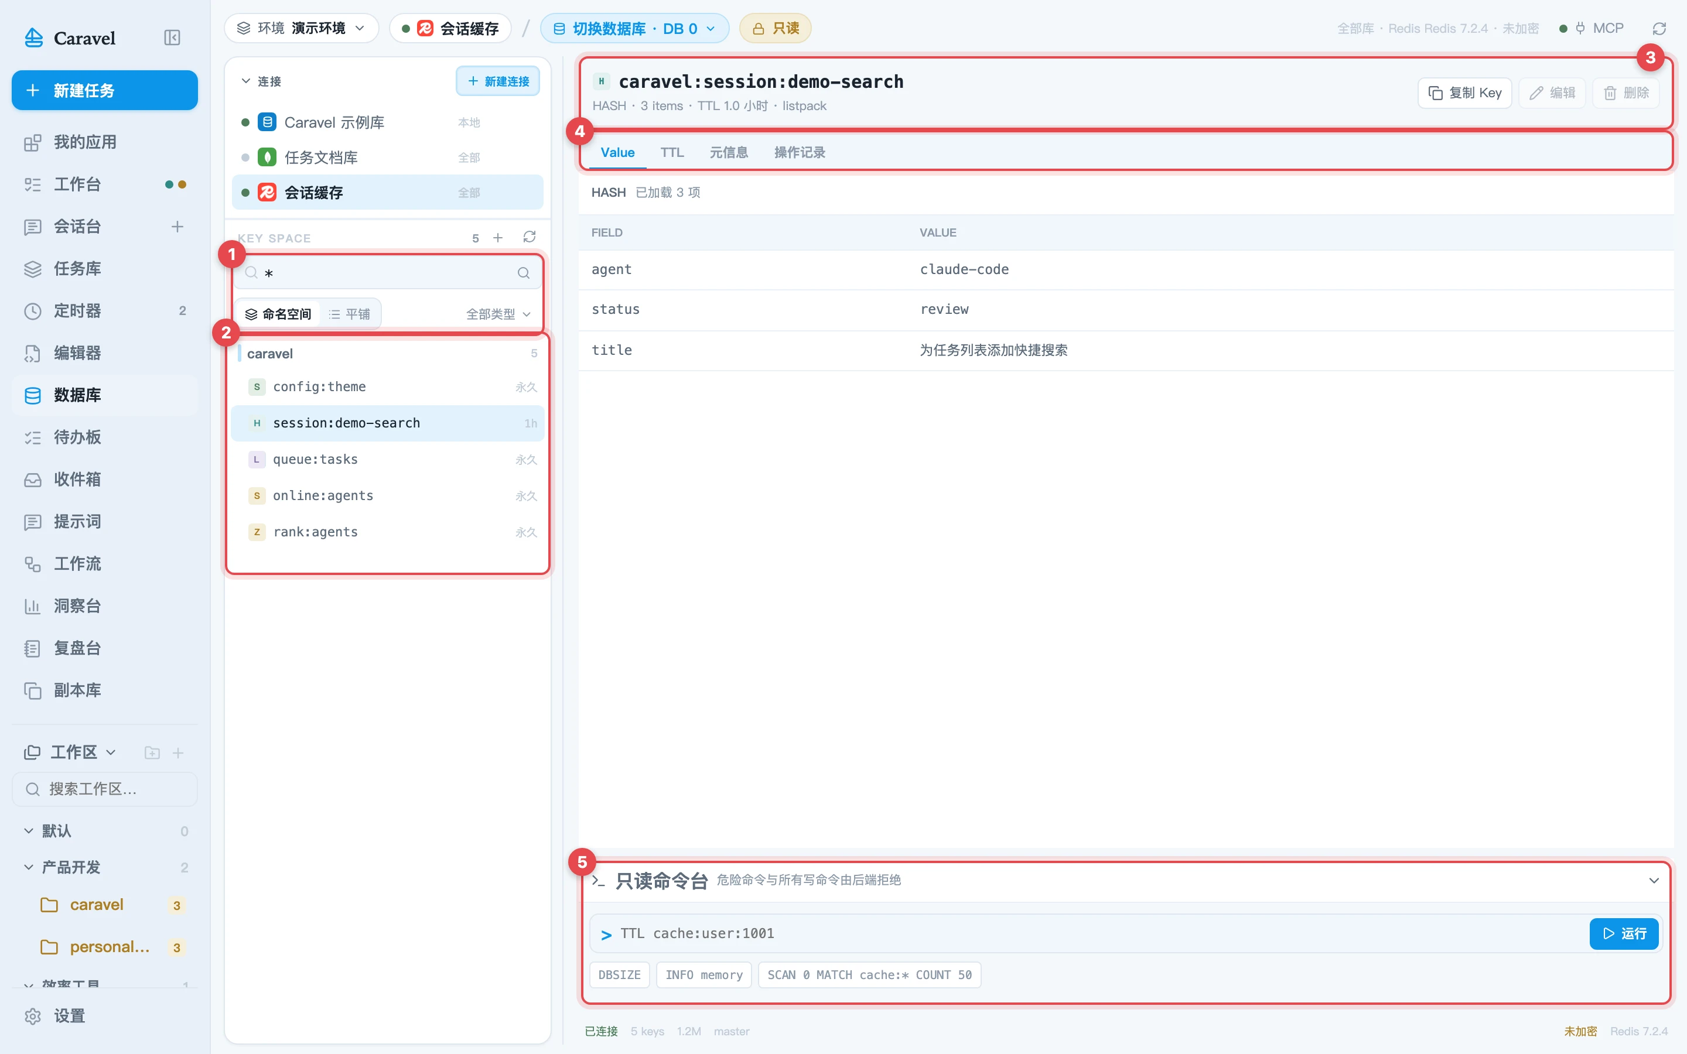The image size is (1687, 1054).
Task: Open the 环境 演示环境 dropdown
Action: 301,29
